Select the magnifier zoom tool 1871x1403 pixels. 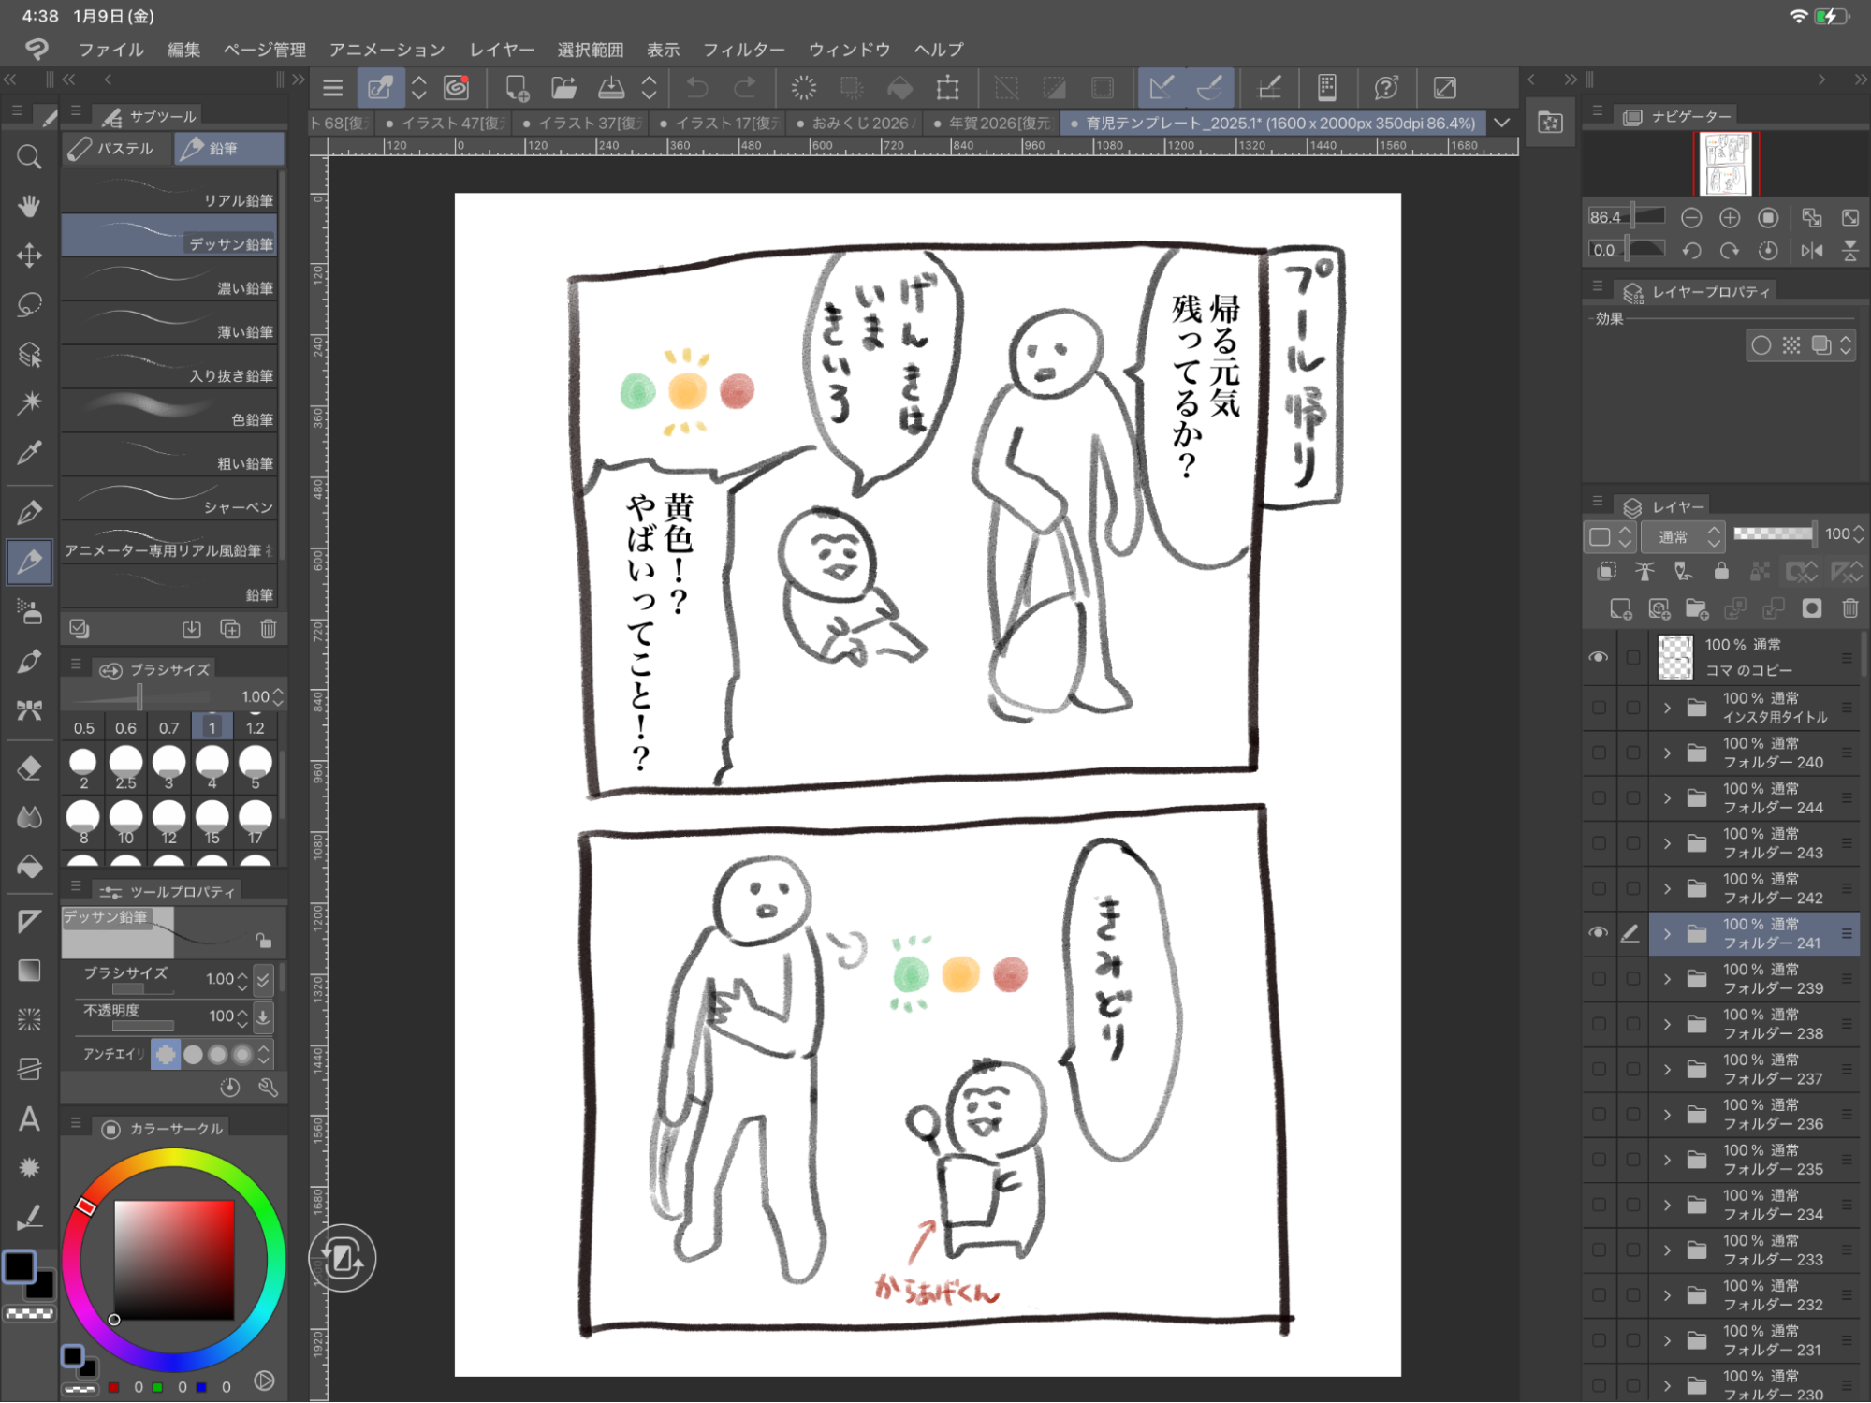pos(29,157)
